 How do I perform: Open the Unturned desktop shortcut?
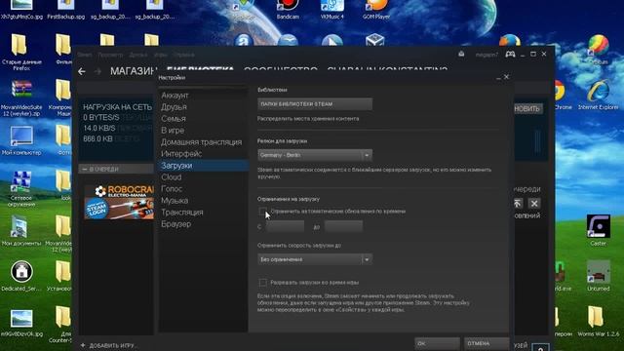(x=598, y=276)
